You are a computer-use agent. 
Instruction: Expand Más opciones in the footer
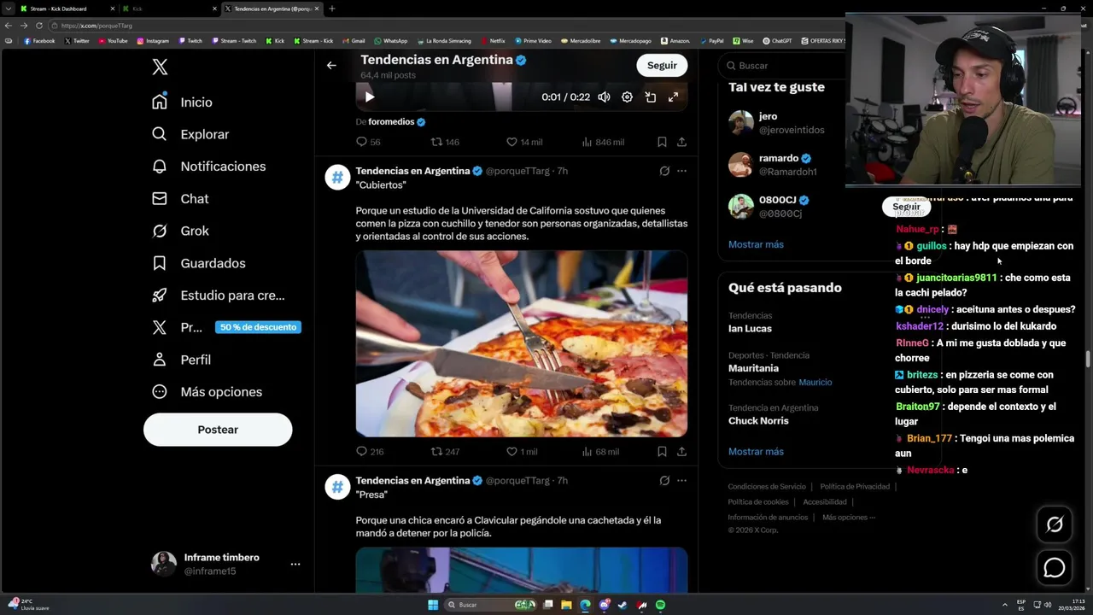point(848,518)
